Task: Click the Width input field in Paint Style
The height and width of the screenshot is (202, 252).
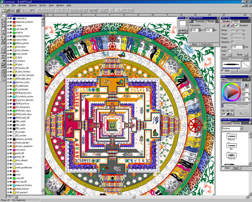Action: [237, 47]
